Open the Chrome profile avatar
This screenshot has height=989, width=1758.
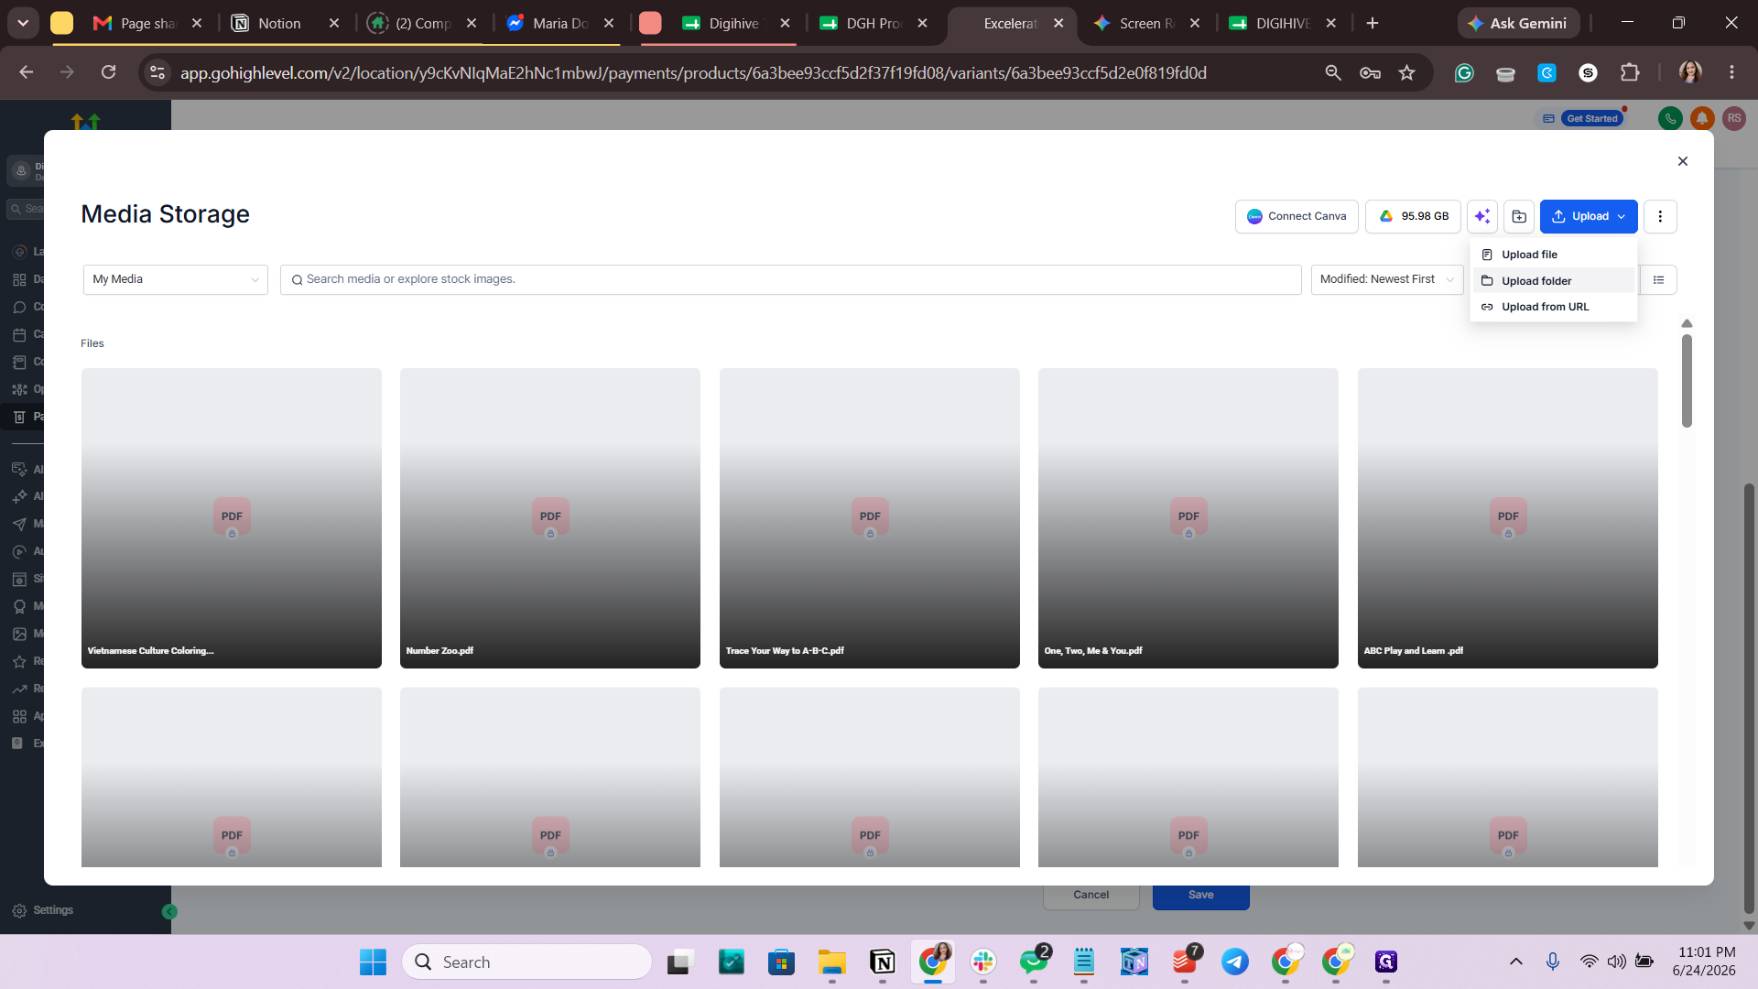(1690, 72)
